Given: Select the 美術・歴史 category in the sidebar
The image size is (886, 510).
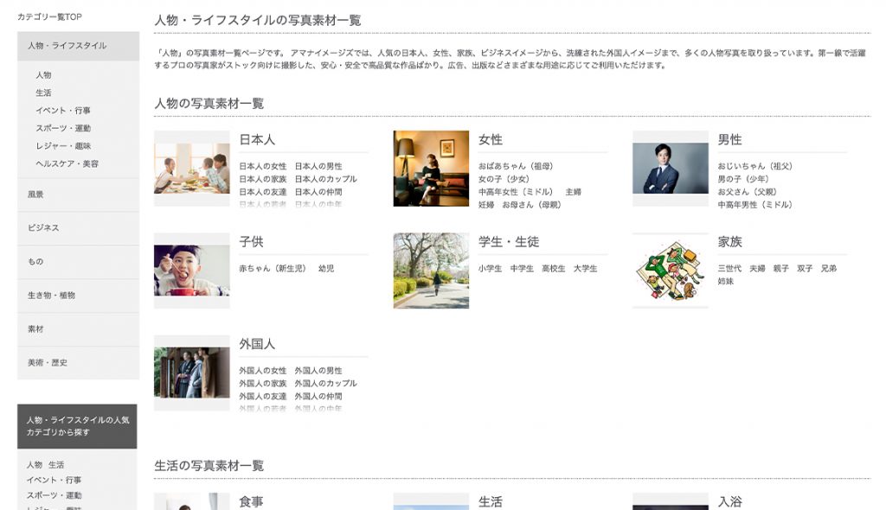Looking at the screenshot, I should [x=78, y=362].
